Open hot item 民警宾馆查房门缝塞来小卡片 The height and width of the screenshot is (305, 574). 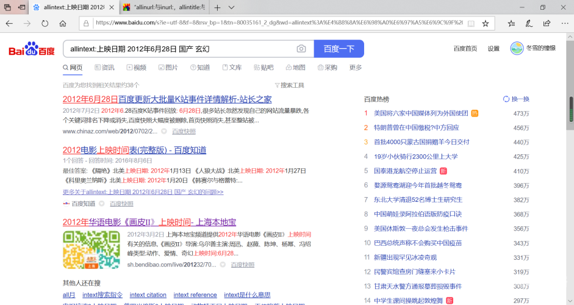(414, 271)
